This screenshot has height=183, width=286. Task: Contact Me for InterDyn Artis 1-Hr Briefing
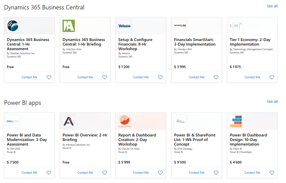point(85,77)
